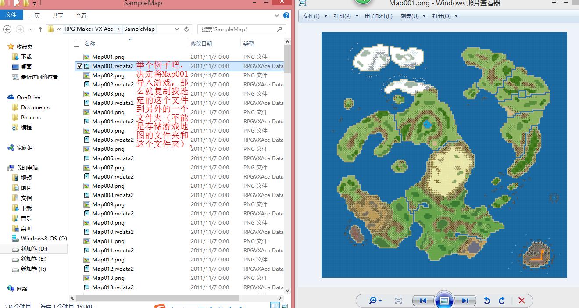Click SampleMap breadcrumb segment
Viewport: 579px width, 308px height.
click(x=139, y=29)
